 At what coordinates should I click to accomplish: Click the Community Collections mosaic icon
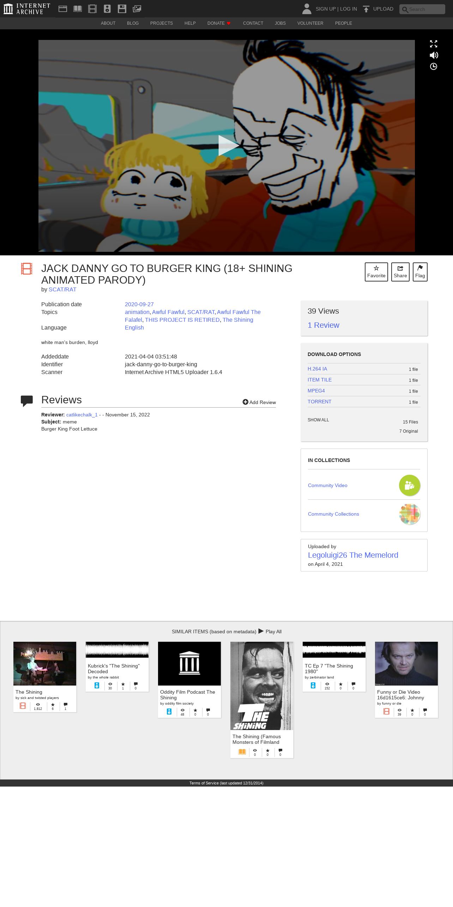coord(410,514)
